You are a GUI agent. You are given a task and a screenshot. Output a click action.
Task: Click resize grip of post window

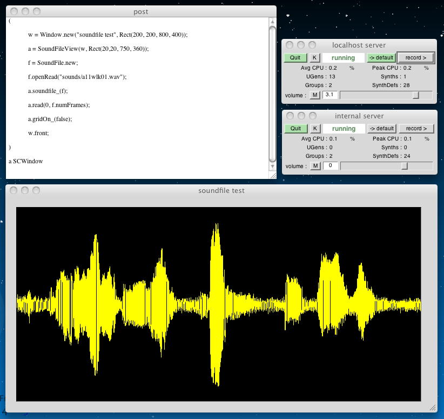point(273,176)
